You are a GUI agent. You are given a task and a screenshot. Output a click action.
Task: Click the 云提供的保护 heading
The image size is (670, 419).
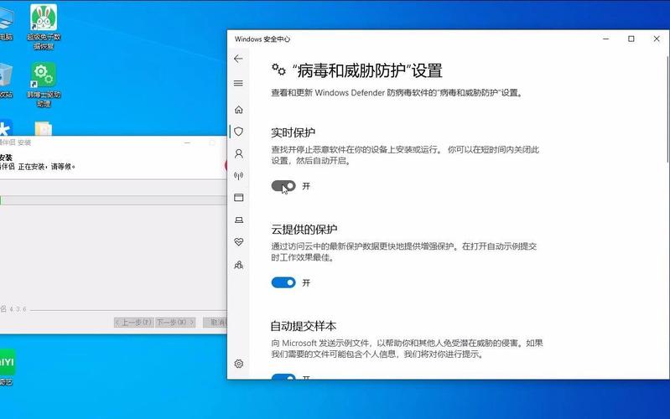(x=304, y=230)
